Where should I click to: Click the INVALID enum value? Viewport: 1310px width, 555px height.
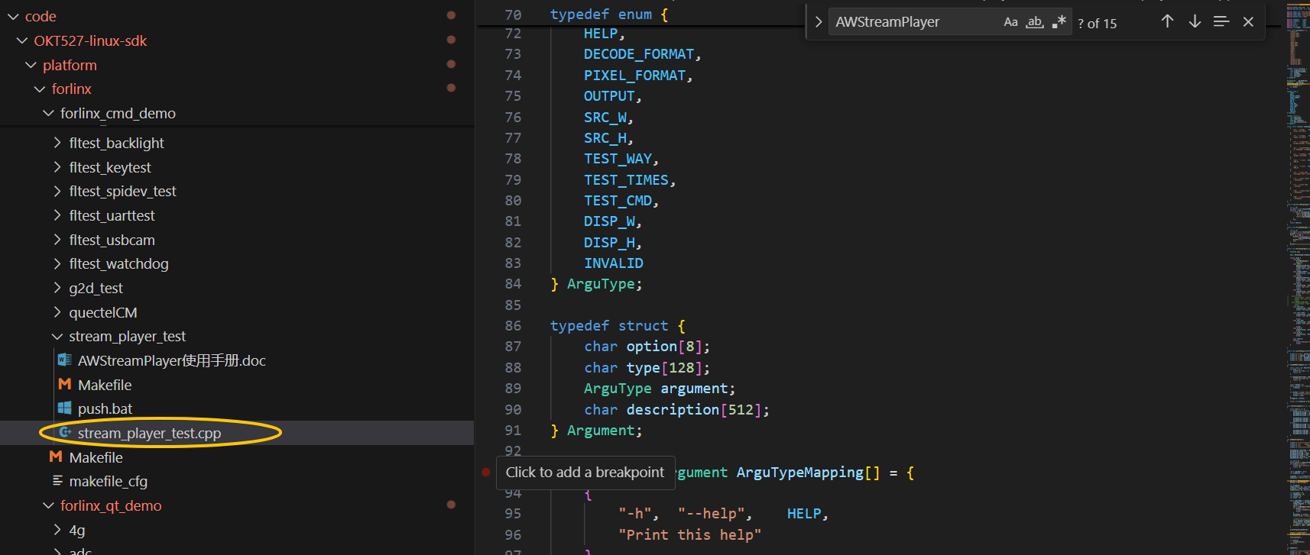point(614,263)
